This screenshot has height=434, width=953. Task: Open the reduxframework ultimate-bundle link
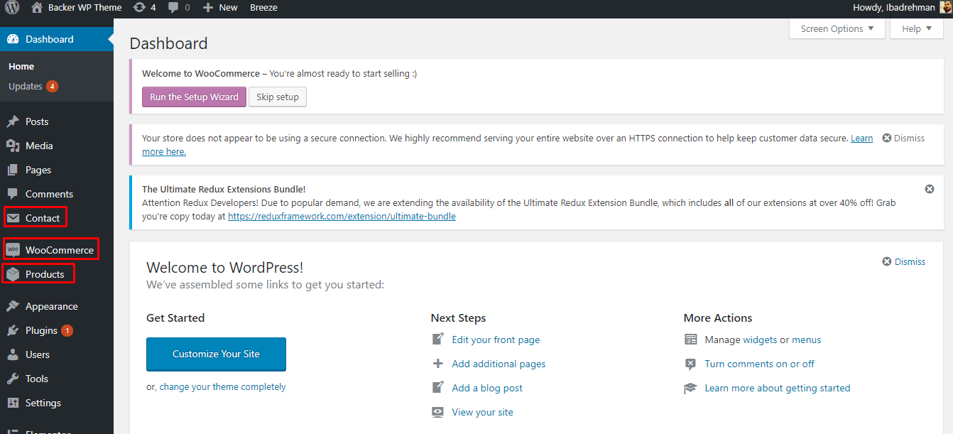click(x=342, y=216)
